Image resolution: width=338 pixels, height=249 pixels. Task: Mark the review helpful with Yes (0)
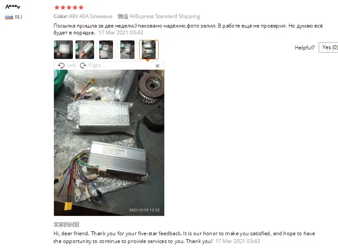(x=329, y=47)
